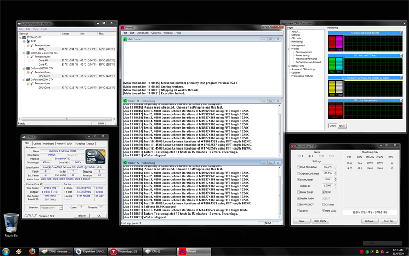Enable the BD PROCHOT checkbox
This screenshot has height=256, width=409.
[x=298, y=205]
